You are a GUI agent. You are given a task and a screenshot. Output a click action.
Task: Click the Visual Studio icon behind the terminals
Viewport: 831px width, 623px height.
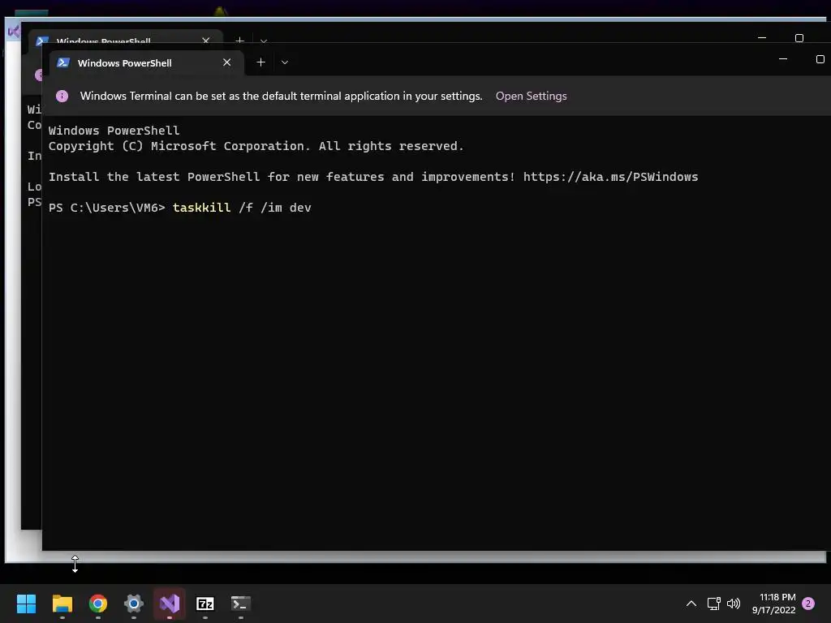click(x=13, y=32)
